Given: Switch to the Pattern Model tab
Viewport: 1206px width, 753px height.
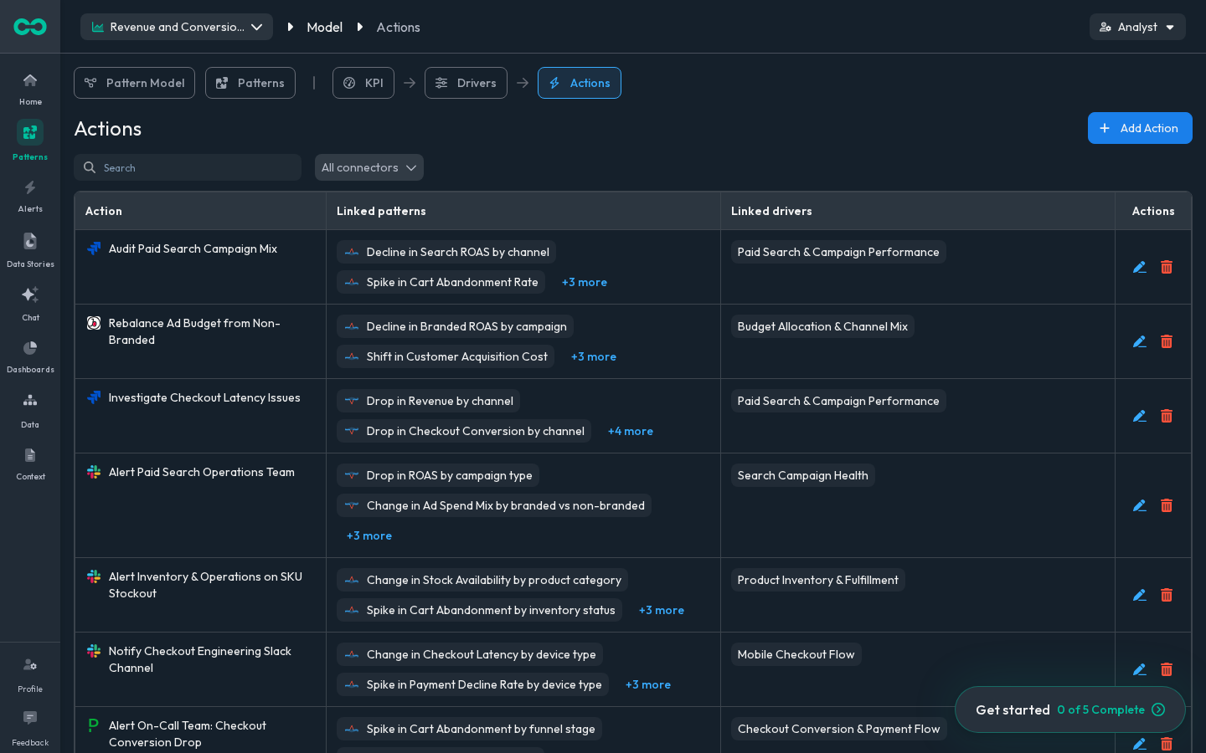Looking at the screenshot, I should pos(134,83).
